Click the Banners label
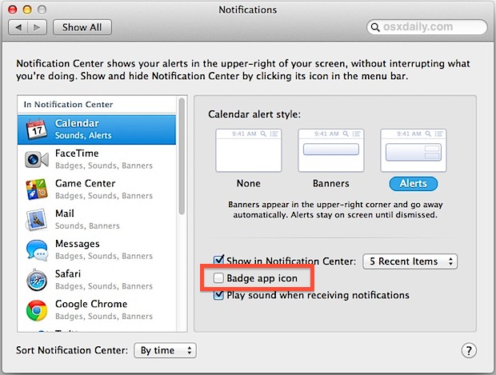The image size is (496, 375). point(331,183)
